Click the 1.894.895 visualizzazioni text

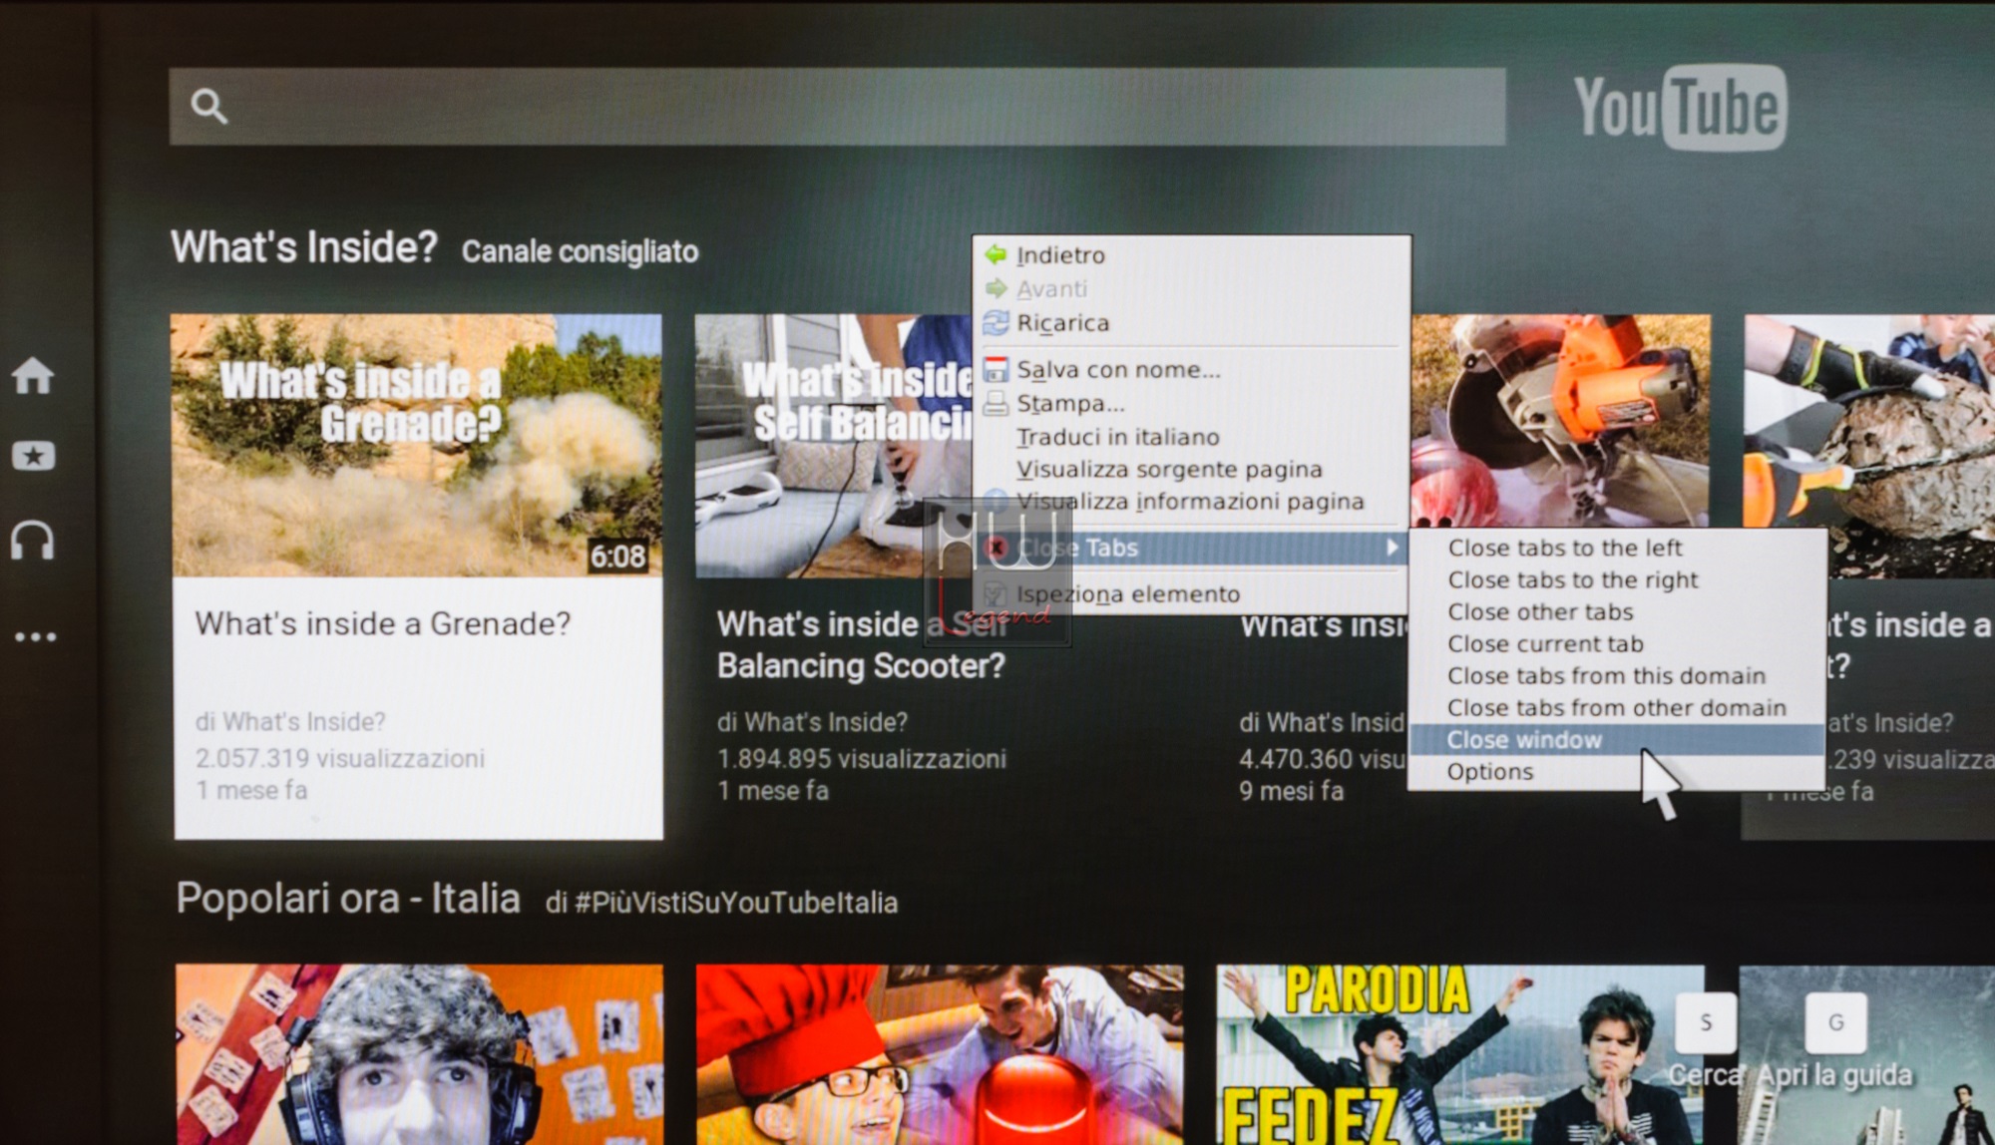pyautogui.click(x=862, y=759)
